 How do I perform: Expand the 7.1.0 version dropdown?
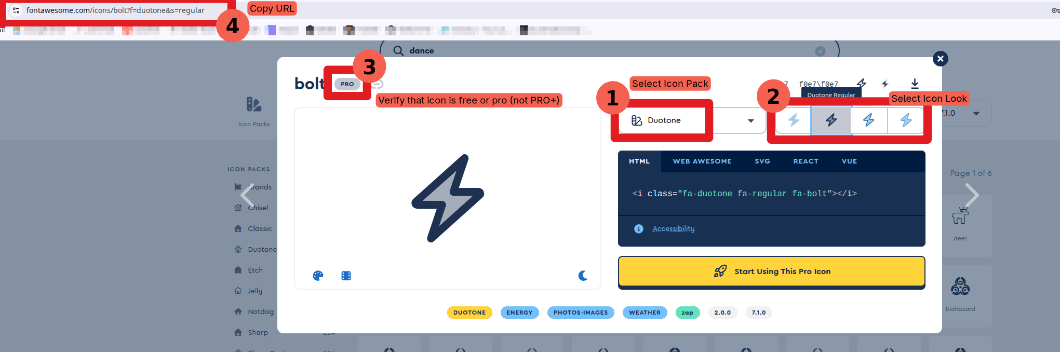[975, 113]
